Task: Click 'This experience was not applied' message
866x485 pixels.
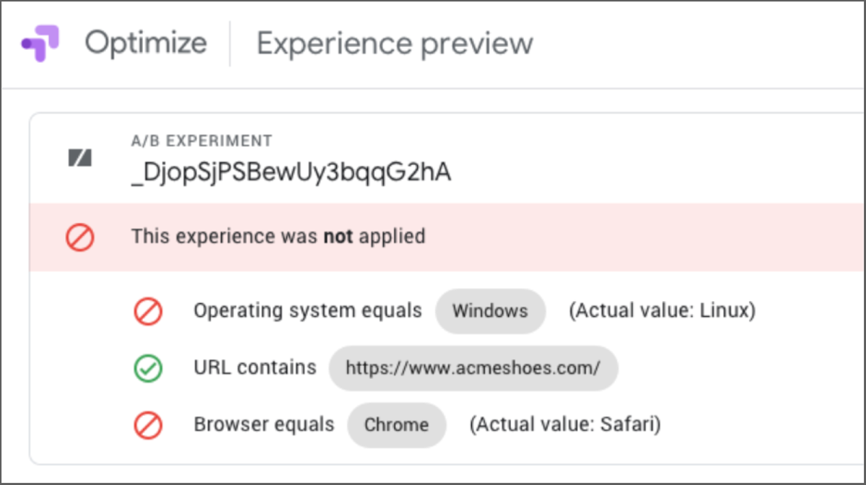Action: pos(278,236)
